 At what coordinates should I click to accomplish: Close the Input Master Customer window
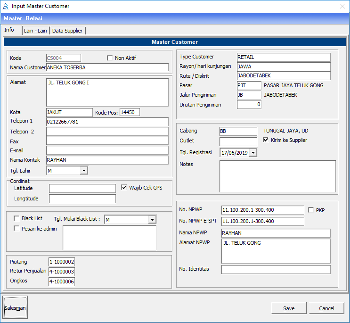[342, 6]
